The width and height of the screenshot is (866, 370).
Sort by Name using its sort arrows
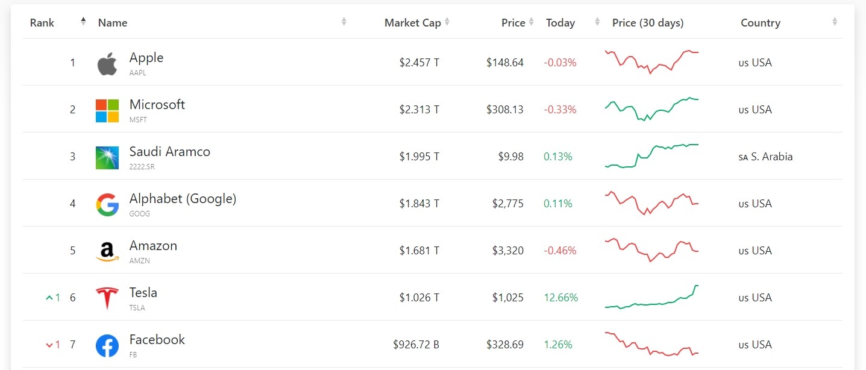click(x=344, y=22)
